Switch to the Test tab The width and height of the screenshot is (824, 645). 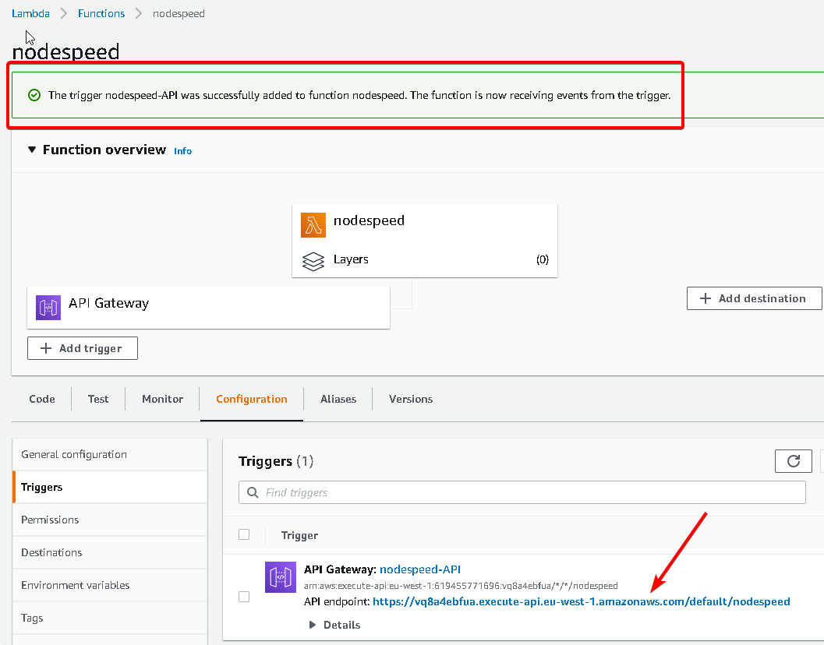[x=98, y=399]
